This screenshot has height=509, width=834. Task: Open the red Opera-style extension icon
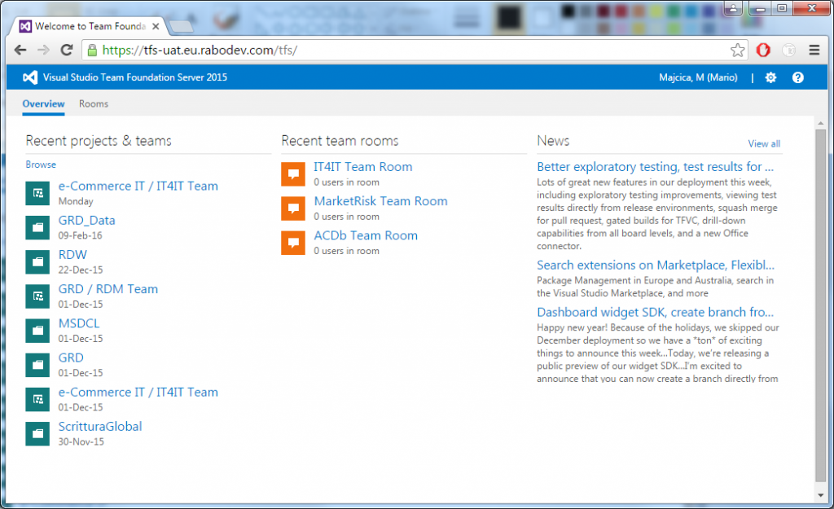tap(763, 50)
